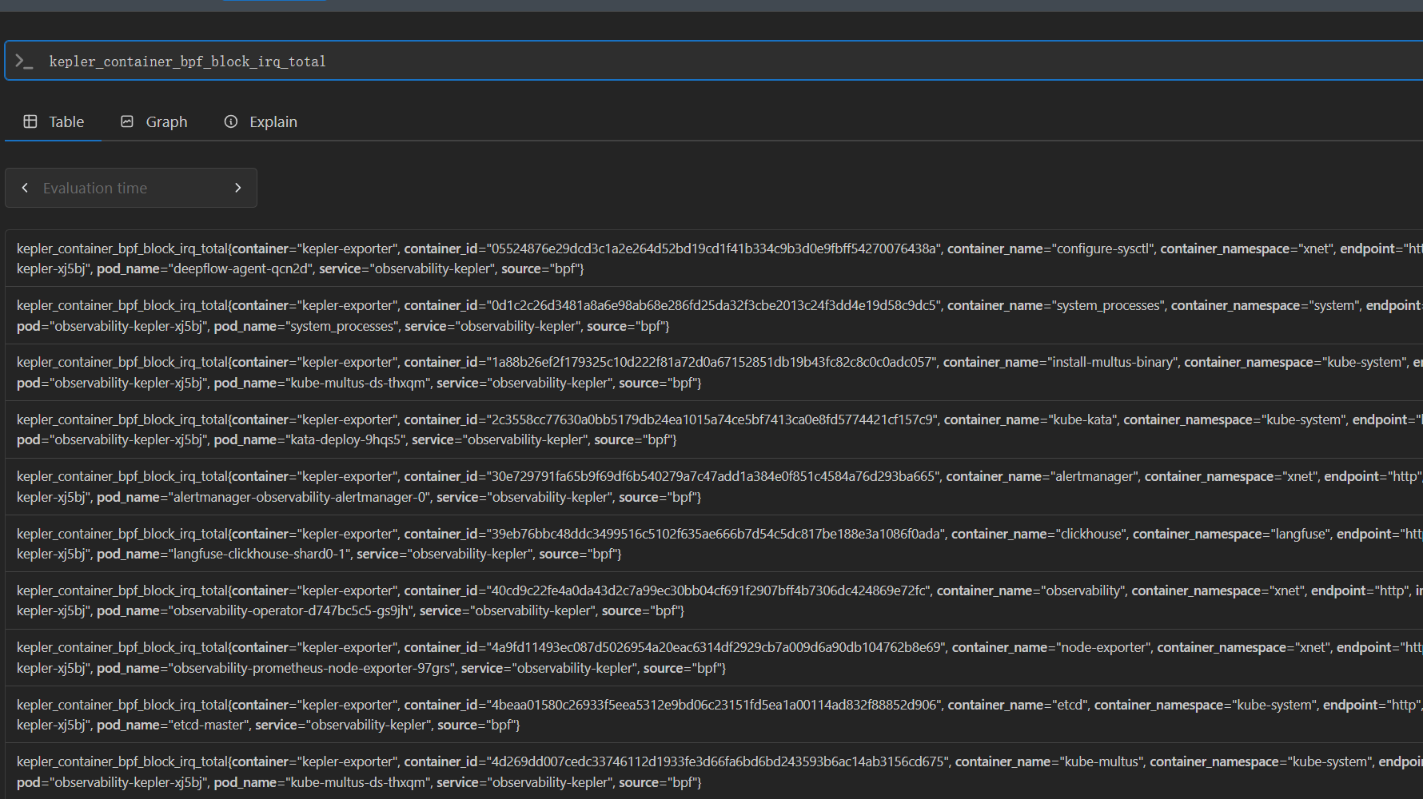Select result row with pod_name observability-operator-d747bc5c5-gs9jh
The height and width of the screenshot is (799, 1423).
pyautogui.click(x=714, y=600)
